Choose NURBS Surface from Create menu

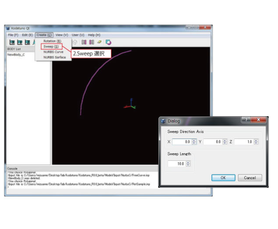tap(54, 57)
